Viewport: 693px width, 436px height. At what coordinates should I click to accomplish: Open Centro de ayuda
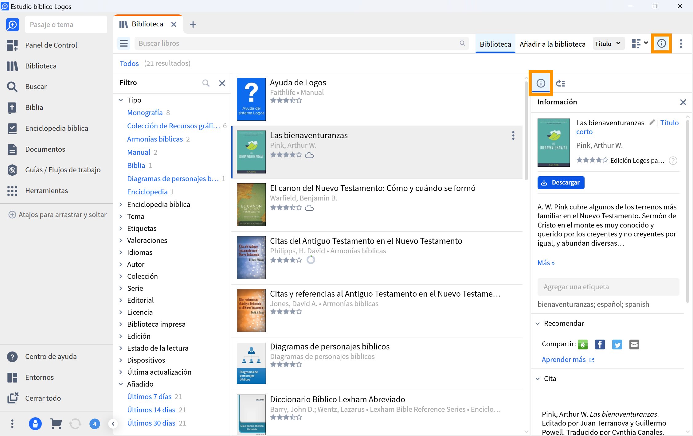[x=51, y=356]
